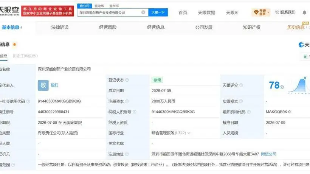Clear the search box text

pos(143,12)
